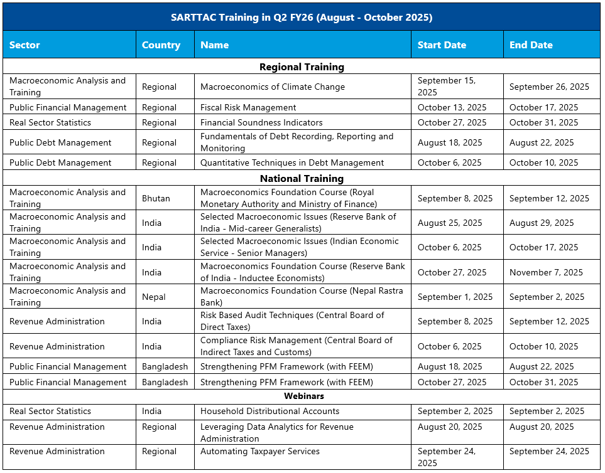Click Quantitative Techniques in Debt Management
This screenshot has width=605, height=473.
(292, 162)
